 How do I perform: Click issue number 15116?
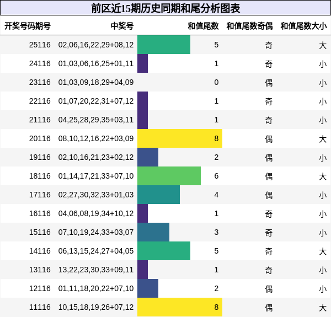click(x=40, y=232)
